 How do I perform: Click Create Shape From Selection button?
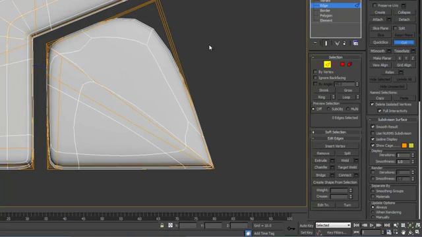(335, 182)
